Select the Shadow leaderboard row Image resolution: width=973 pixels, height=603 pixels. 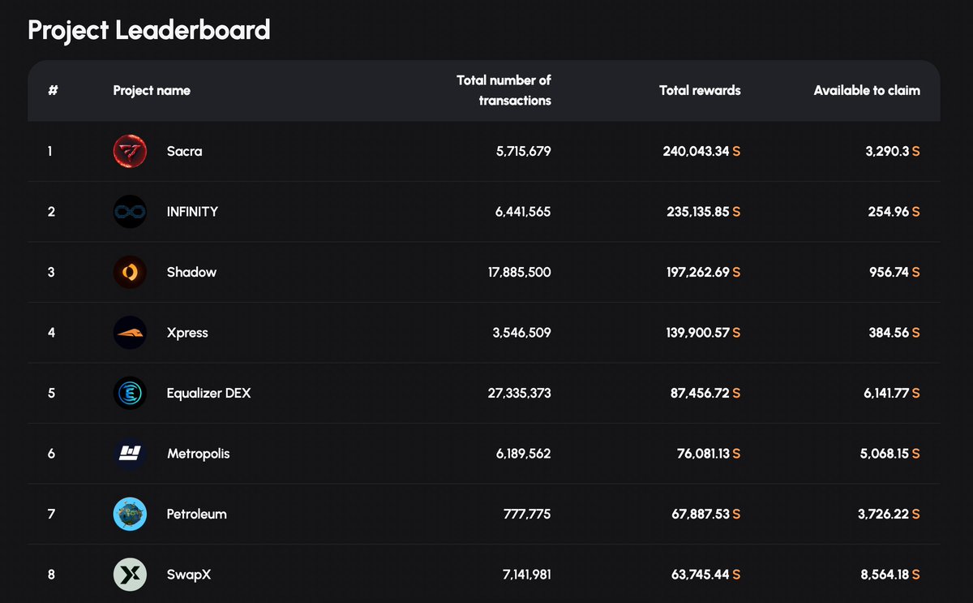coord(486,272)
